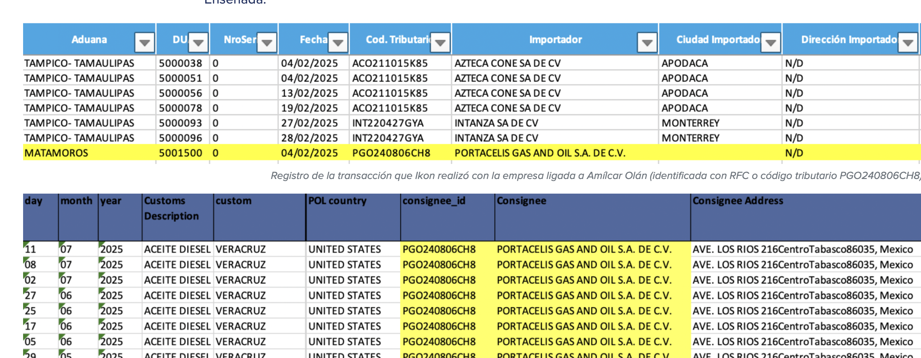Open the Dirección Importador filter dropdown

tap(908, 43)
